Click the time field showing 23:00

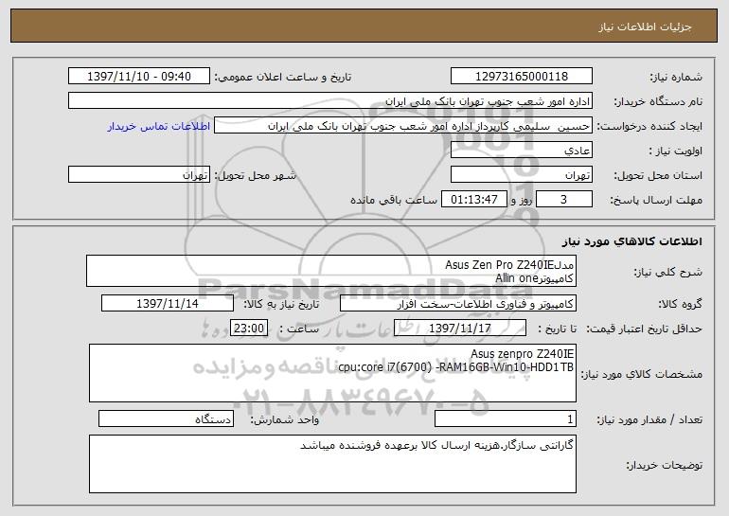pos(249,329)
